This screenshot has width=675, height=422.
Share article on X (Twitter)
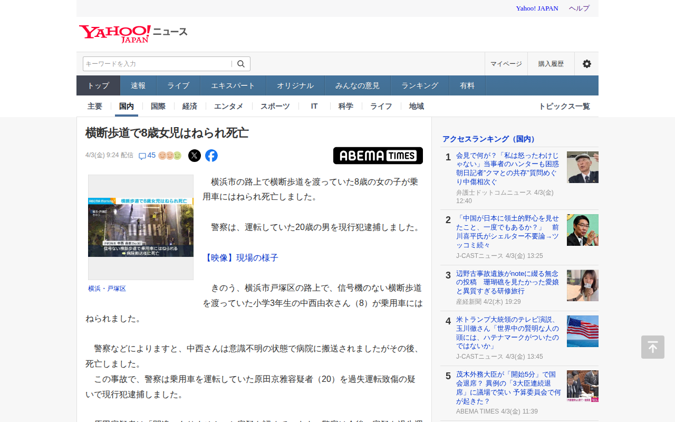click(195, 156)
